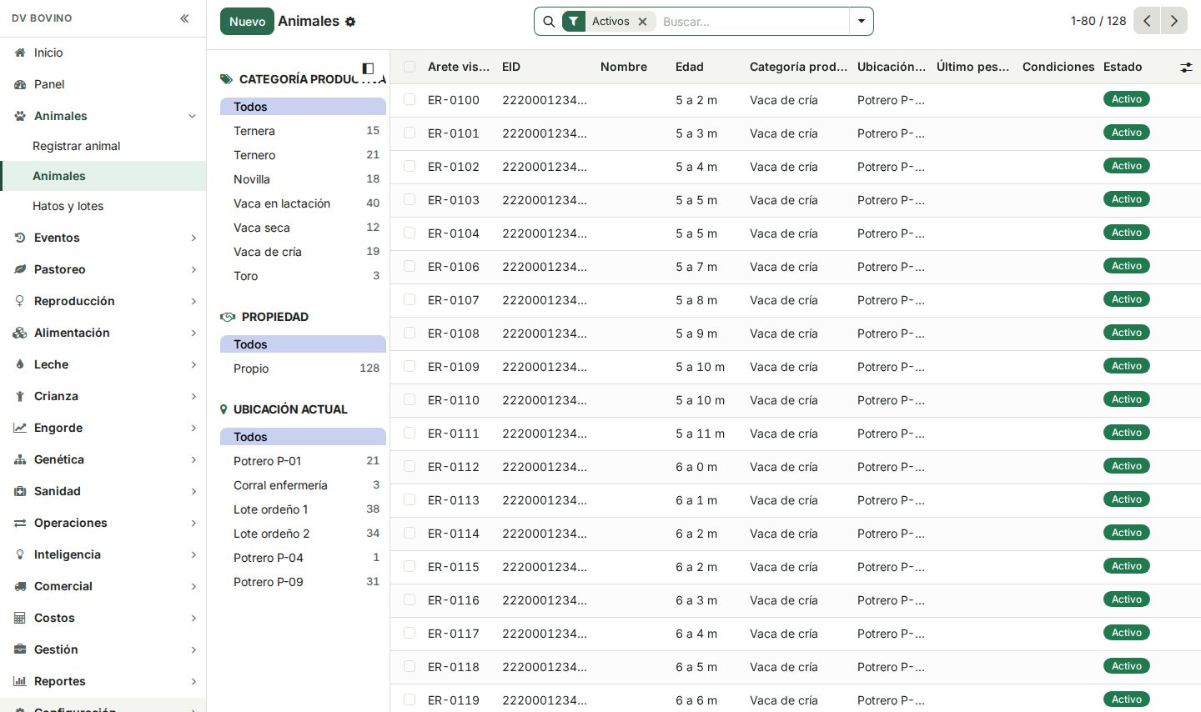The height and width of the screenshot is (712, 1201).
Task: Check the box for row ER-0100
Action: [x=410, y=99]
